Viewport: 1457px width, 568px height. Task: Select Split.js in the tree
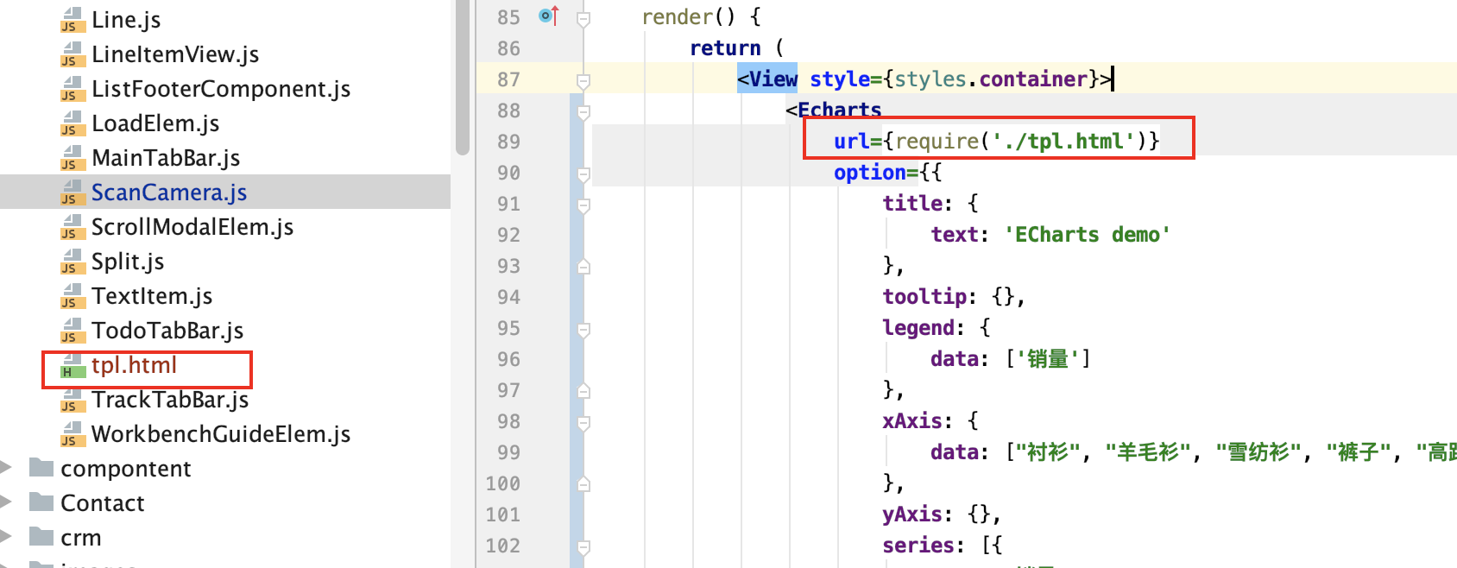[x=128, y=262]
